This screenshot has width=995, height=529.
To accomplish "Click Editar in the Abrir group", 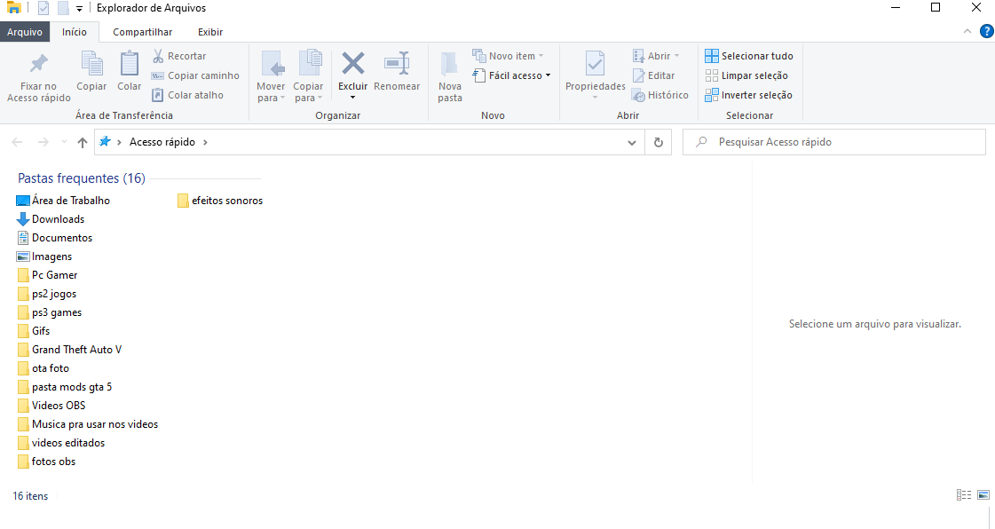I will click(653, 75).
